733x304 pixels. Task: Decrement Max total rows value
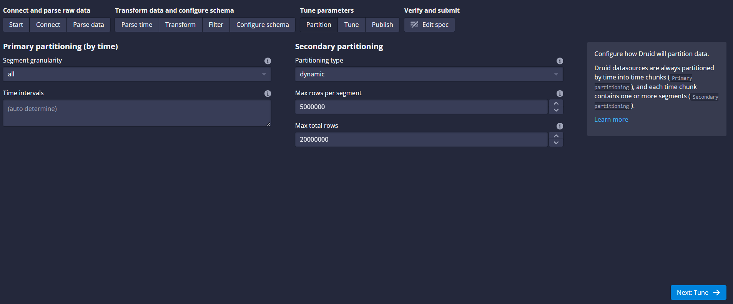(x=556, y=143)
